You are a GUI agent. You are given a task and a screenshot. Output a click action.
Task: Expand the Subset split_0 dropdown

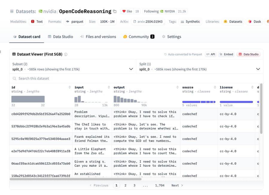73,67
